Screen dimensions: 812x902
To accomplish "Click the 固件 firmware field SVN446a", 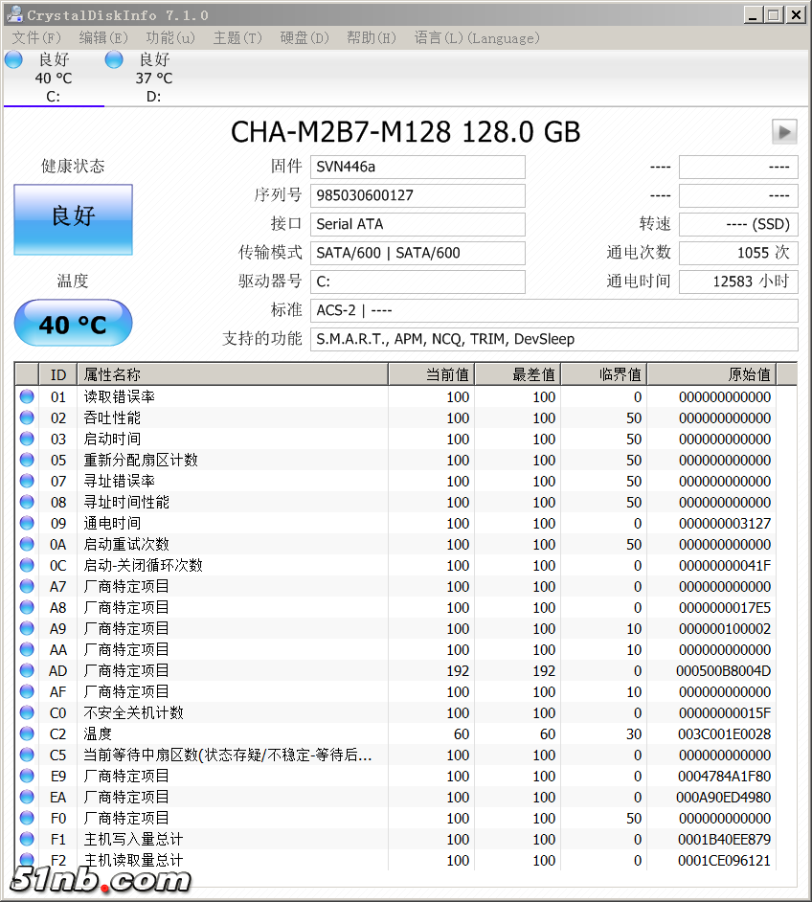I will (x=418, y=167).
